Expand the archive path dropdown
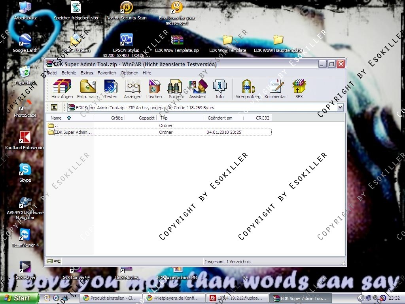The height and width of the screenshot is (304, 405). (340, 107)
